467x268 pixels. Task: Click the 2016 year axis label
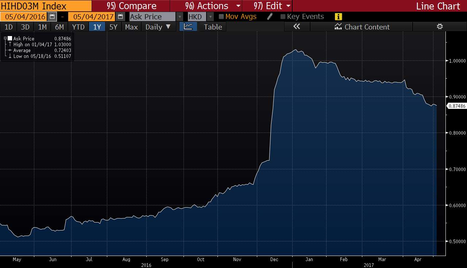coord(146,265)
